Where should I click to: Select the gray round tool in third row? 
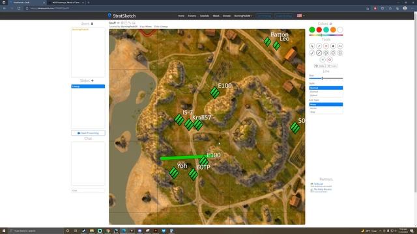tap(323, 60)
